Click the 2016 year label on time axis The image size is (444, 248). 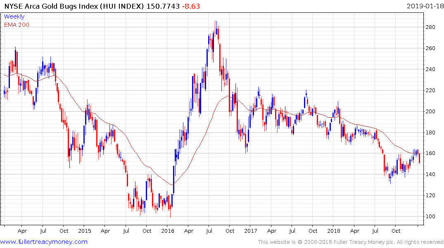pos(168,231)
